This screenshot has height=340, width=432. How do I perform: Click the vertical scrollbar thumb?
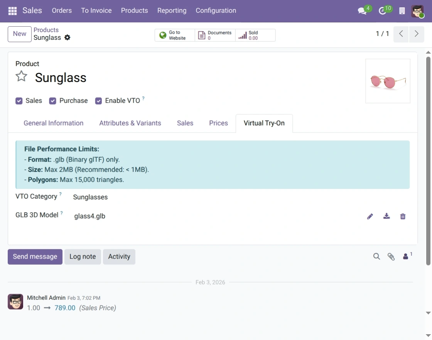[428, 161]
